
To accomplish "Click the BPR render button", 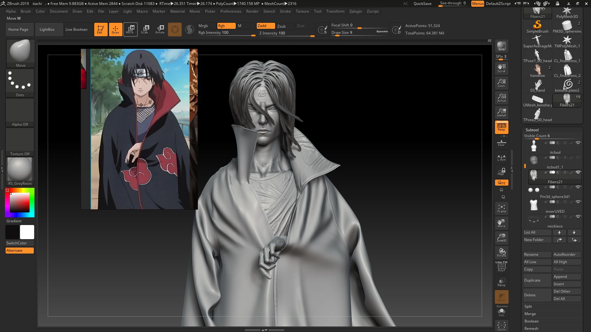I will point(501,46).
